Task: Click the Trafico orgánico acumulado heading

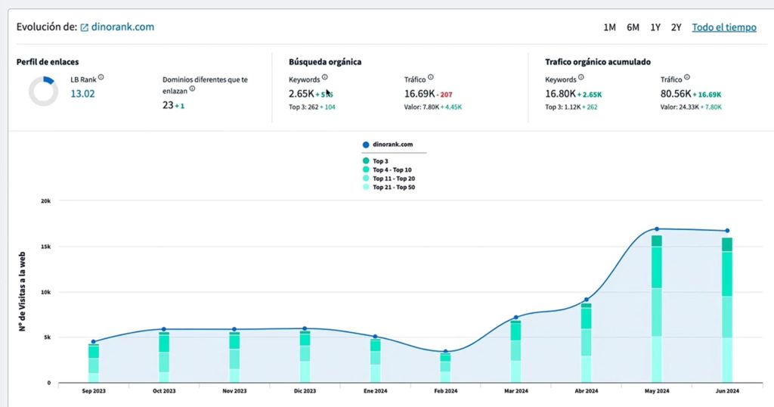Action: coord(598,62)
